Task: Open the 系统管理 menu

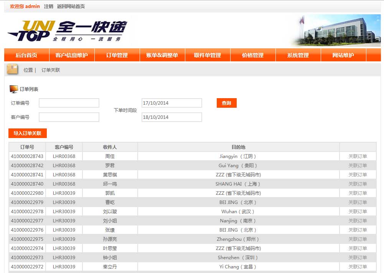Action: (298, 55)
